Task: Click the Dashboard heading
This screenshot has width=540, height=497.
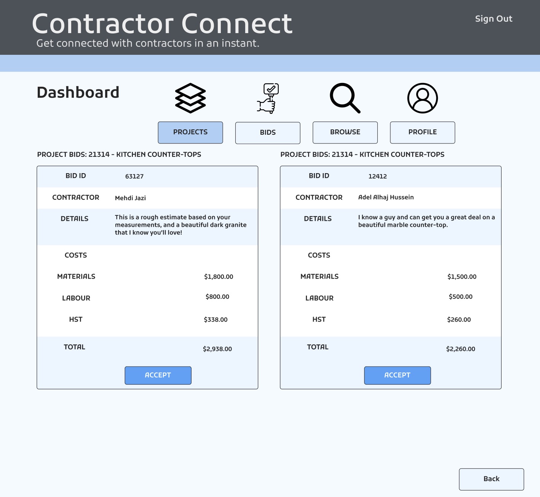Action: pos(78,92)
